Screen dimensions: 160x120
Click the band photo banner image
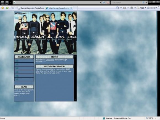(x=45, y=33)
